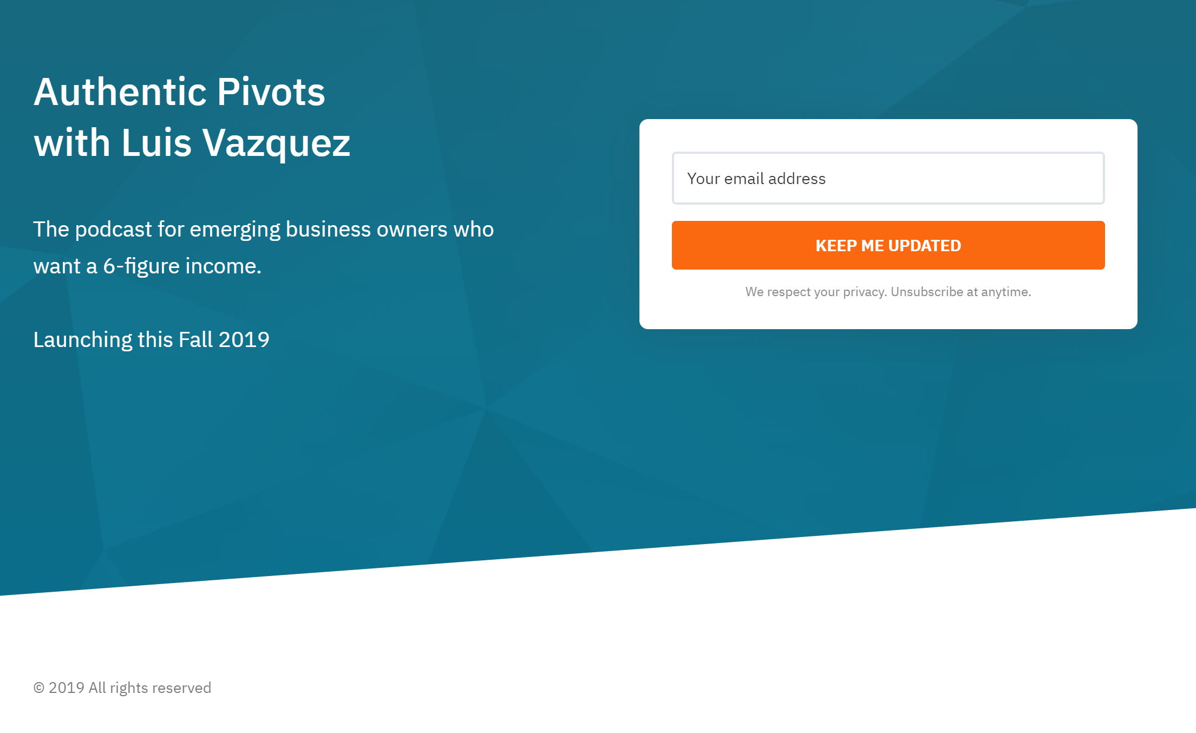The width and height of the screenshot is (1196, 733).
Task: Click 'The podcast for emerging business owners' line
Action: (x=263, y=230)
